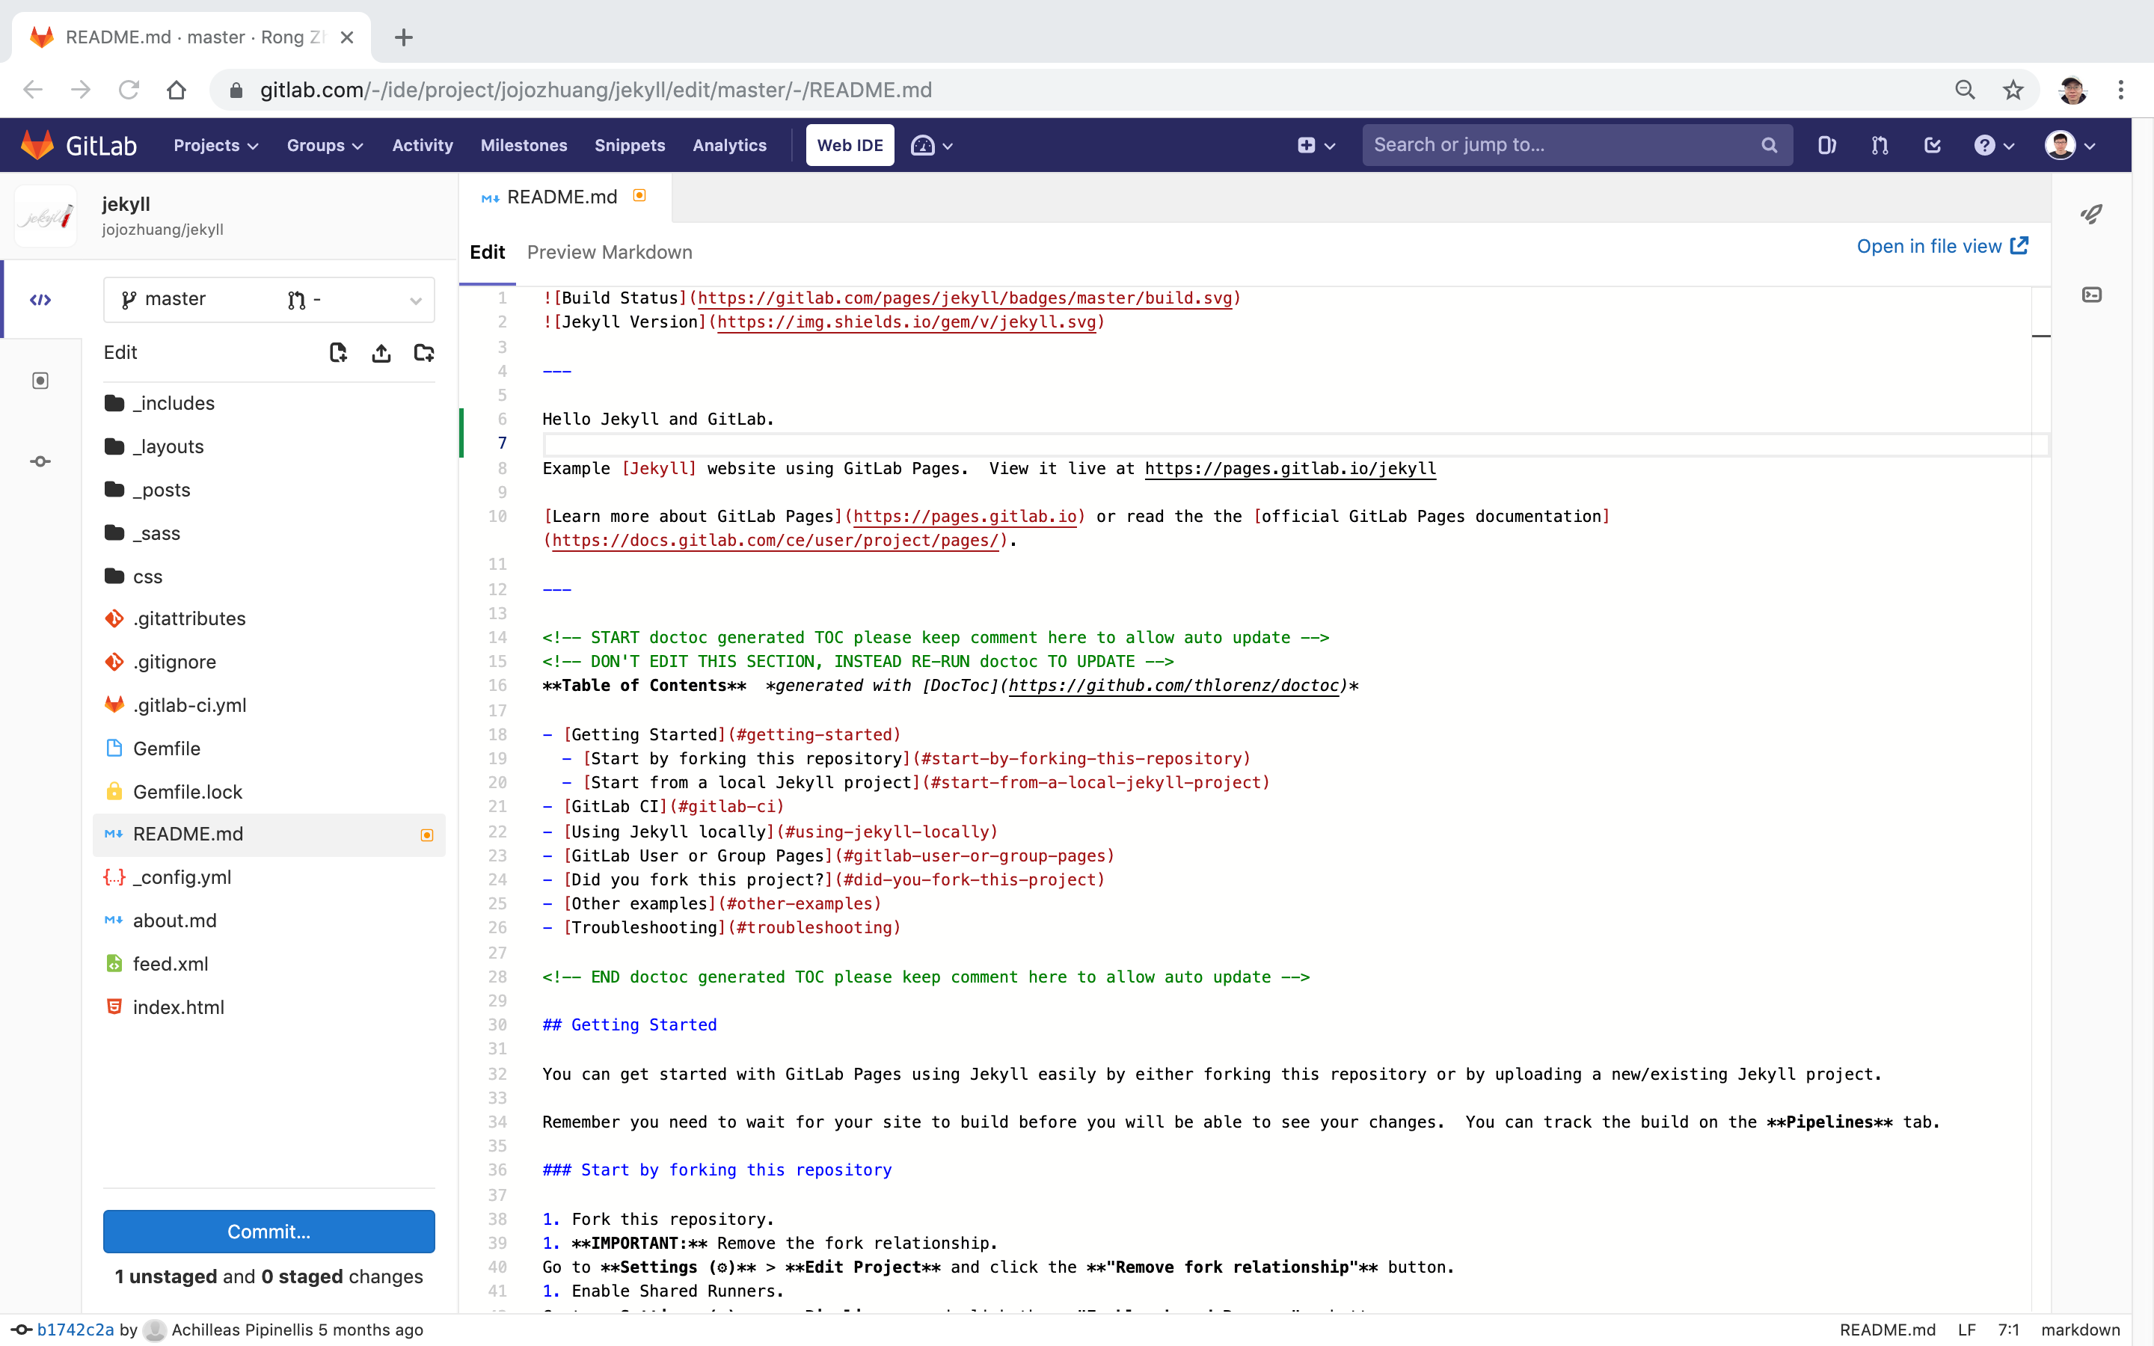This screenshot has height=1346, width=2154.
Task: Open about.md file
Action: tap(269, 921)
